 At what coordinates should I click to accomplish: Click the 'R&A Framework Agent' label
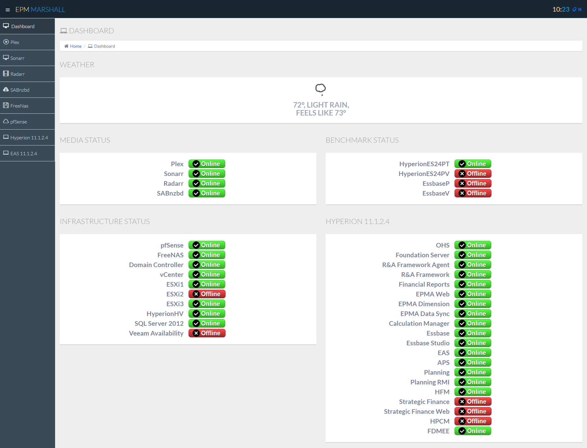(x=416, y=265)
